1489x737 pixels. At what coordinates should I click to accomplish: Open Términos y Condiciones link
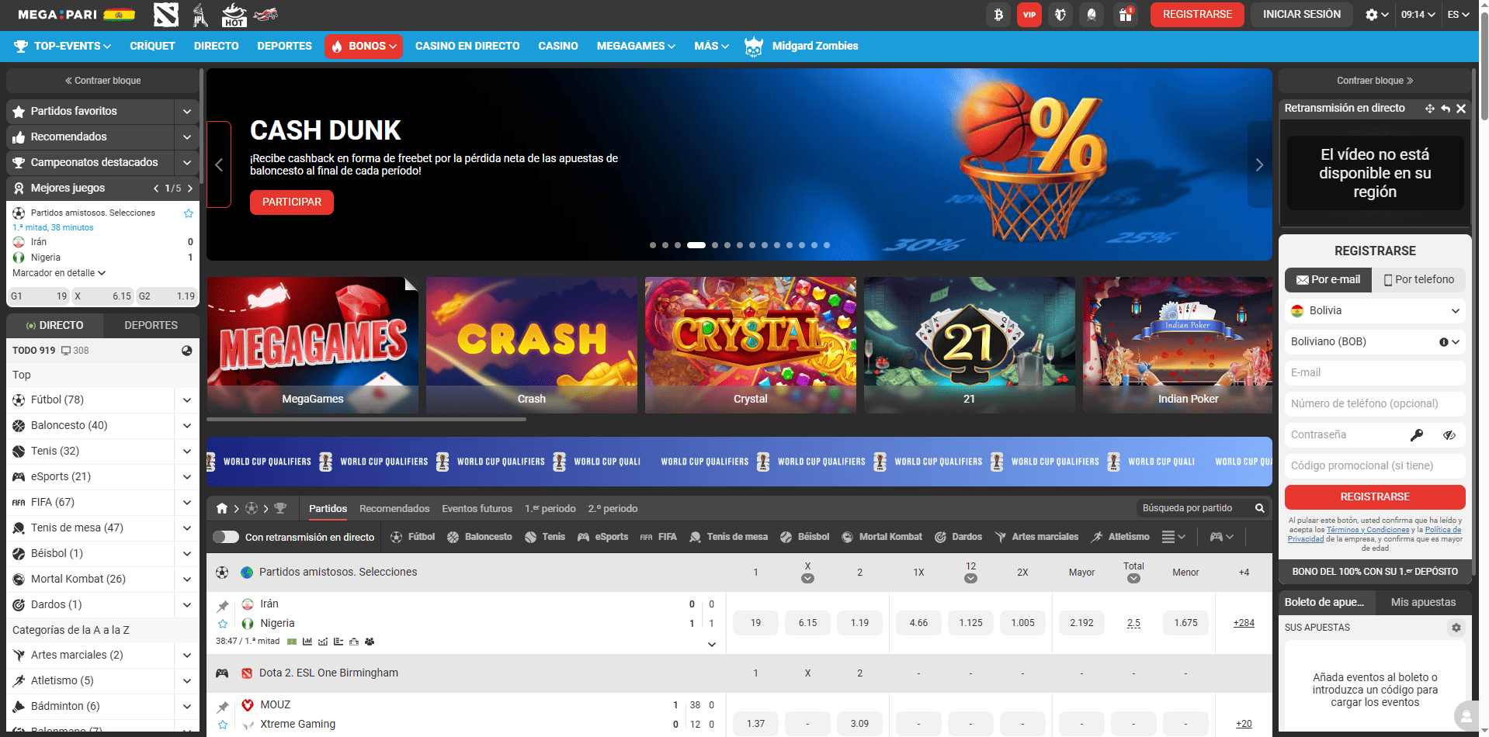pyautogui.click(x=1367, y=530)
